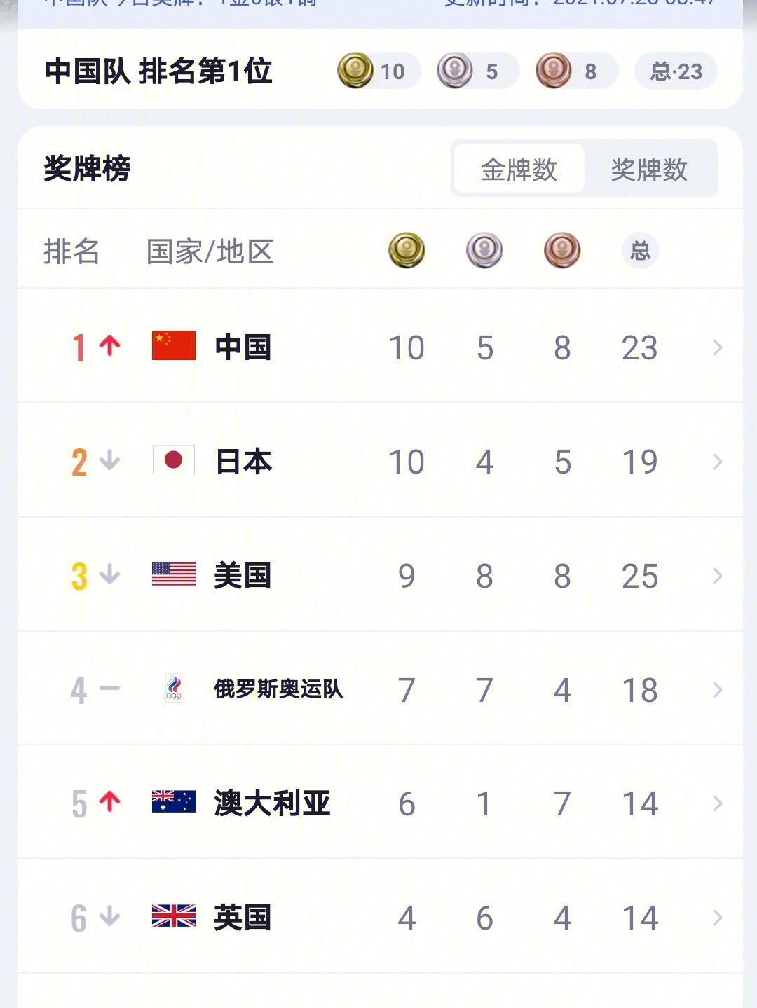This screenshot has height=1008, width=757.
Task: Click the Japan flag icon
Action: (x=174, y=460)
